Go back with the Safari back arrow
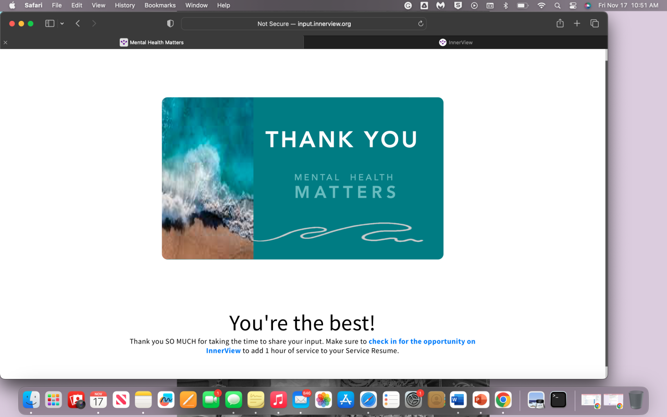This screenshot has width=667, height=417. pyautogui.click(x=78, y=23)
